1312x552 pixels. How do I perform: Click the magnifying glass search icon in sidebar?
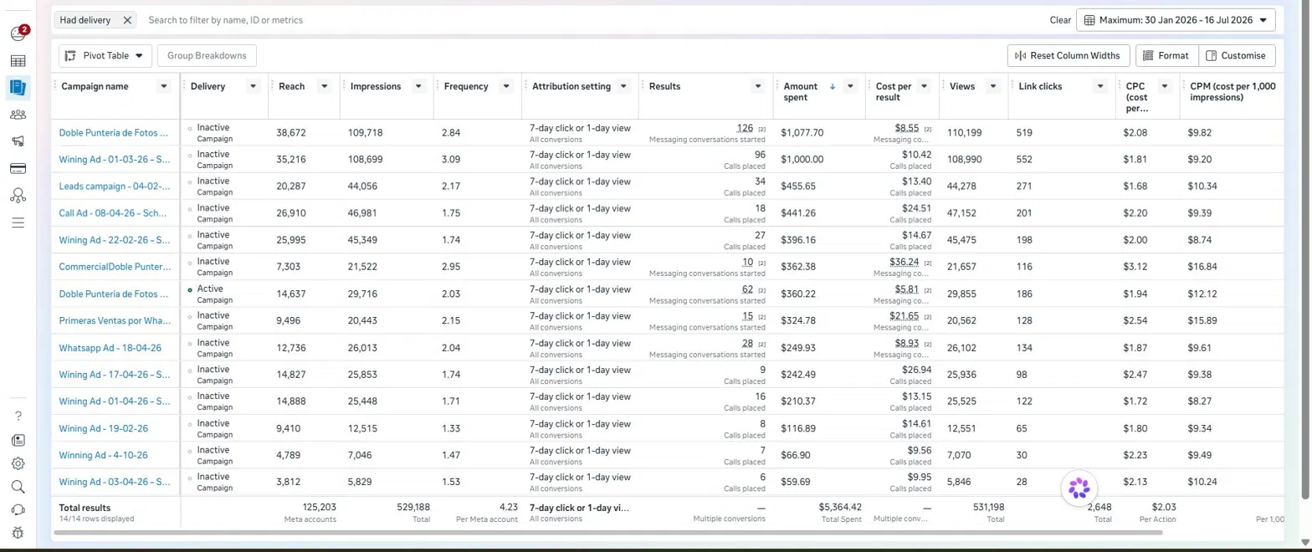18,487
